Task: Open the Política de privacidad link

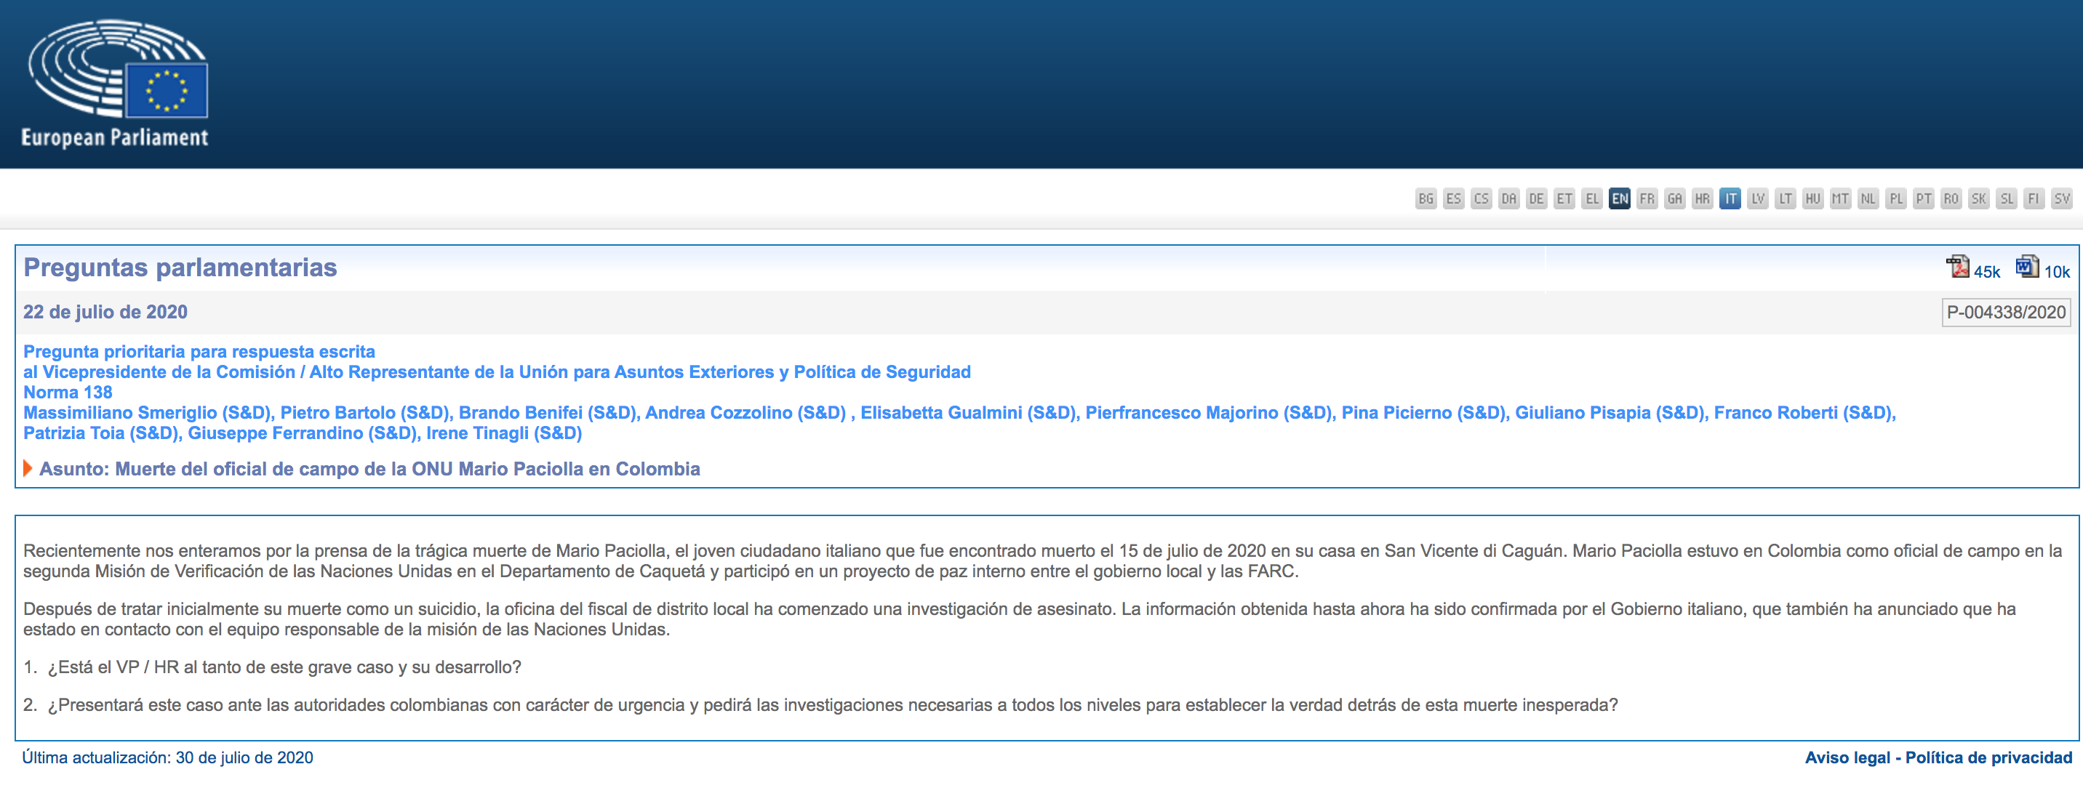Action: (x=1988, y=757)
